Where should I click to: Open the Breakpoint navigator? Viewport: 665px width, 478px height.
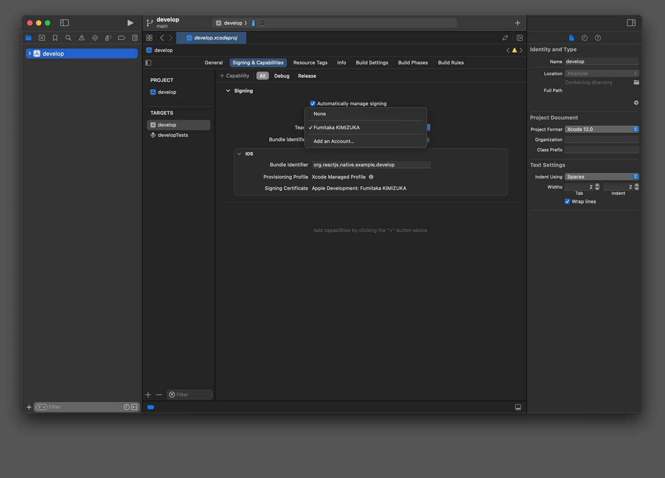[x=121, y=38]
